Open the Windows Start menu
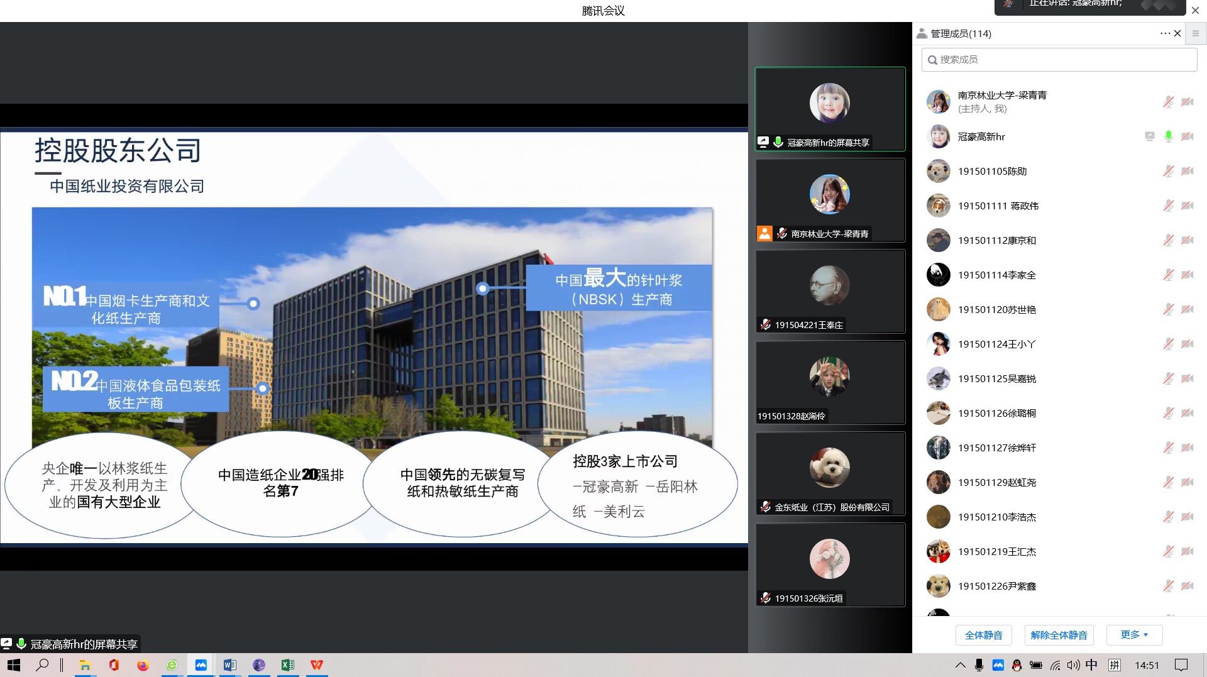 (14, 665)
